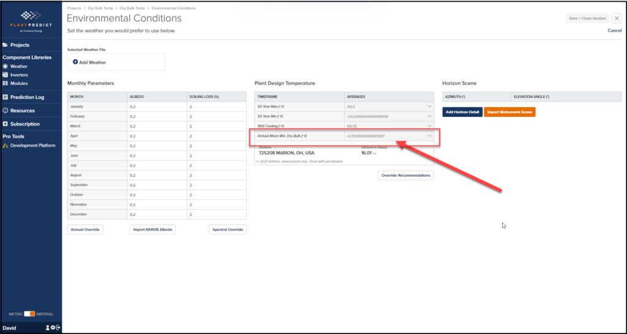This screenshot has height=334, width=627.
Task: Open Modules component library
Action: (19, 83)
